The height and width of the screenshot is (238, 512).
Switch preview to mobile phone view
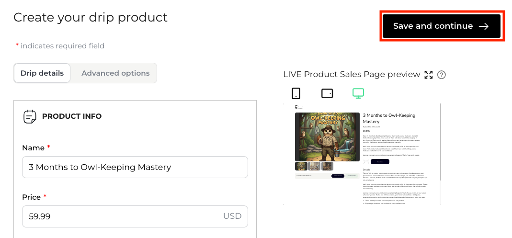296,93
